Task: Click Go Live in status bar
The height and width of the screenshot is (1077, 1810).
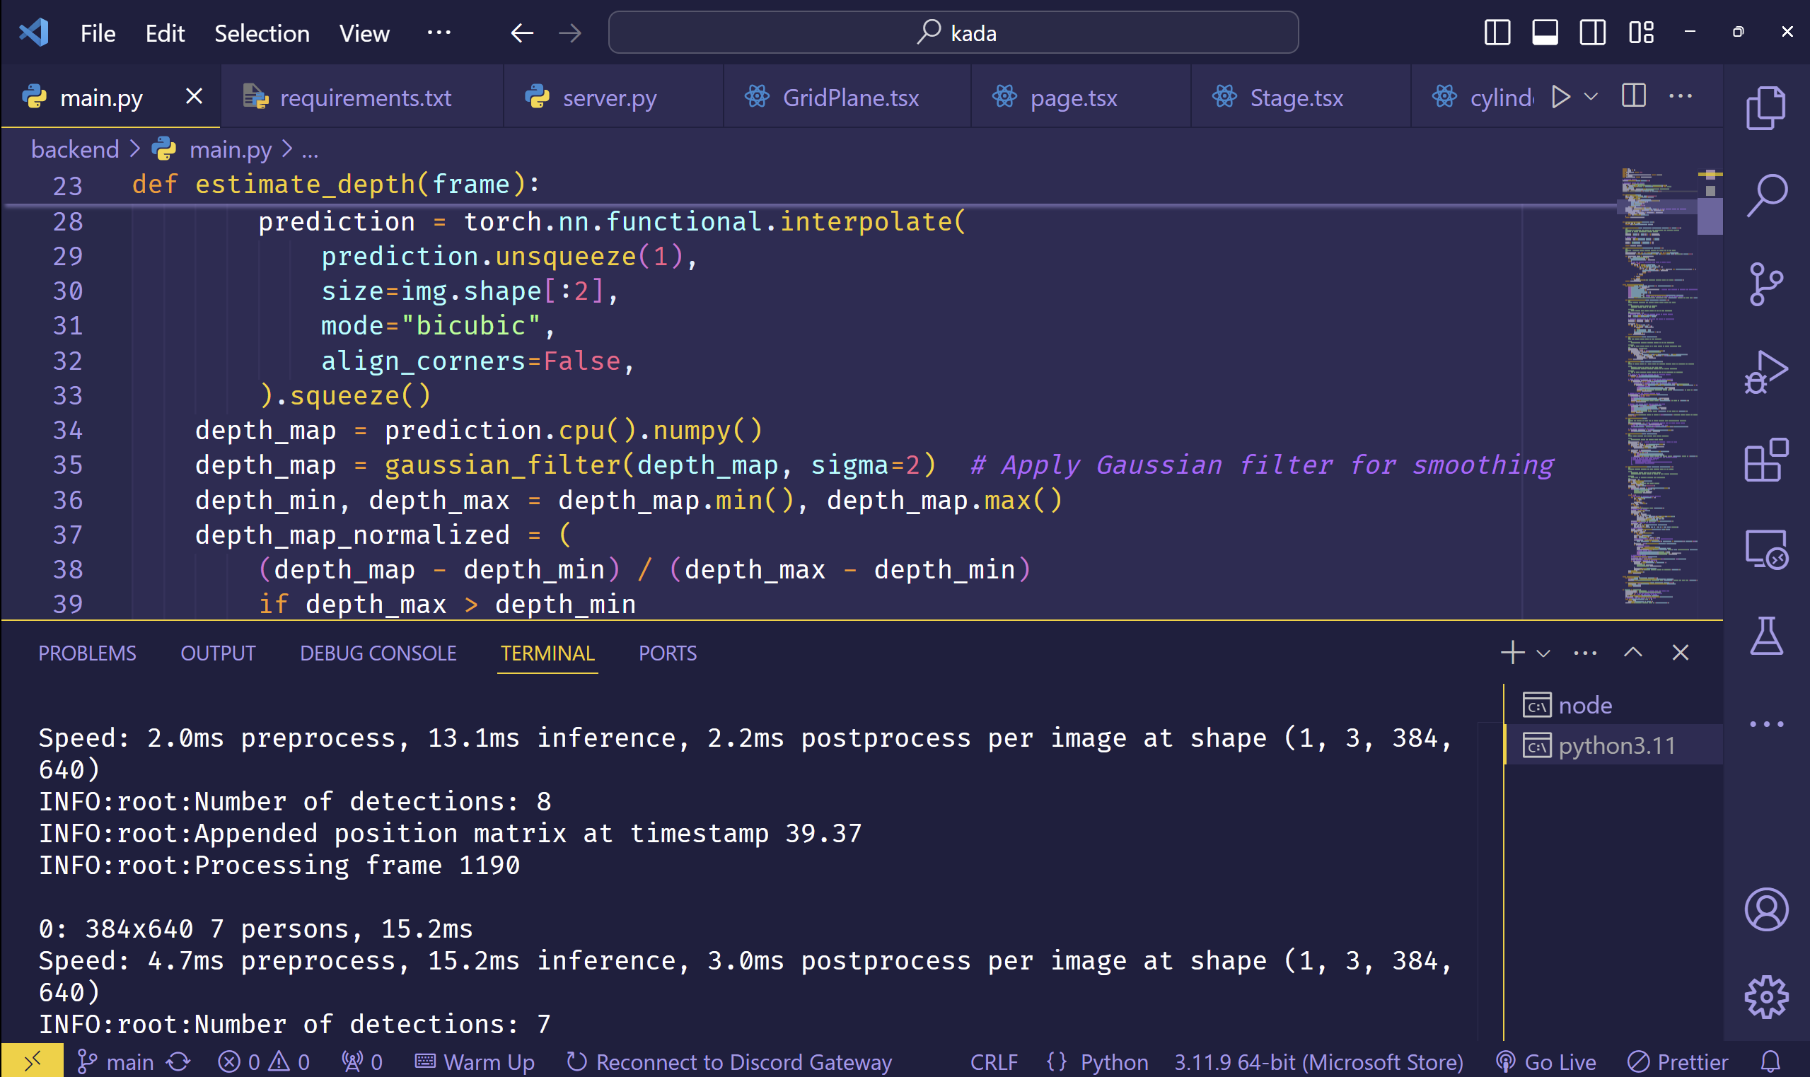Action: point(1548,1062)
